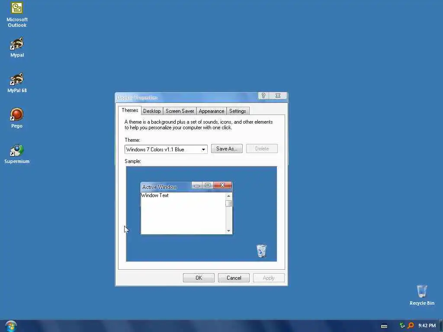Click the Pego desktop shortcut
The width and height of the screenshot is (443, 332).
point(17,118)
